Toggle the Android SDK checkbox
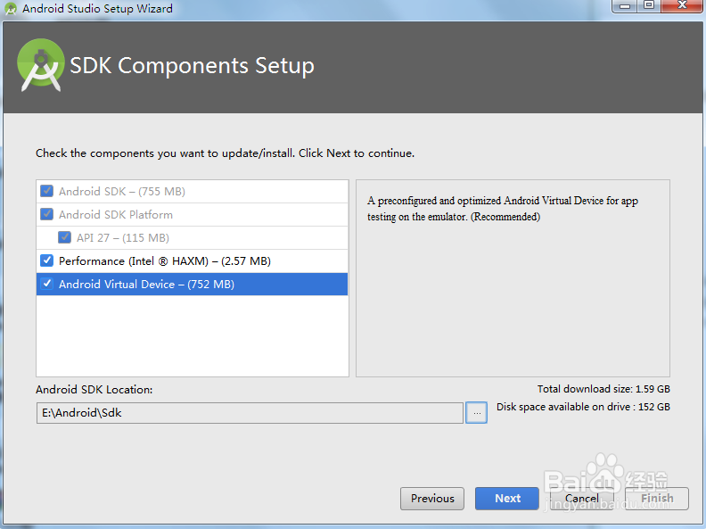Image resolution: width=706 pixels, height=529 pixels. [47, 191]
